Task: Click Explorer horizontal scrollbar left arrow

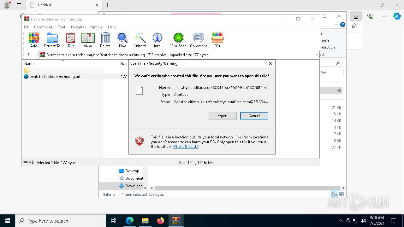Action: [152, 188]
